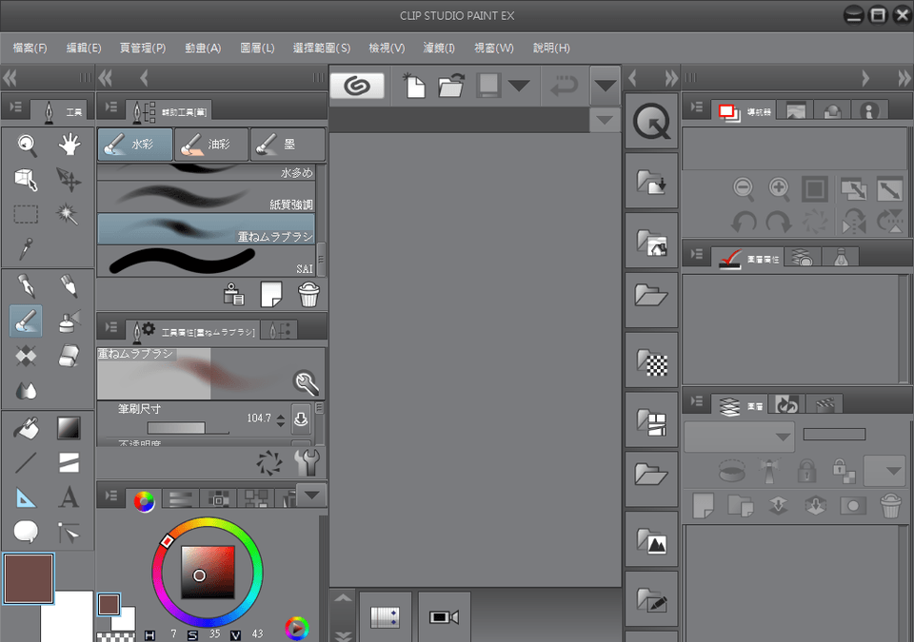Select the Ruler triangle tool
The width and height of the screenshot is (914, 642).
point(27,498)
